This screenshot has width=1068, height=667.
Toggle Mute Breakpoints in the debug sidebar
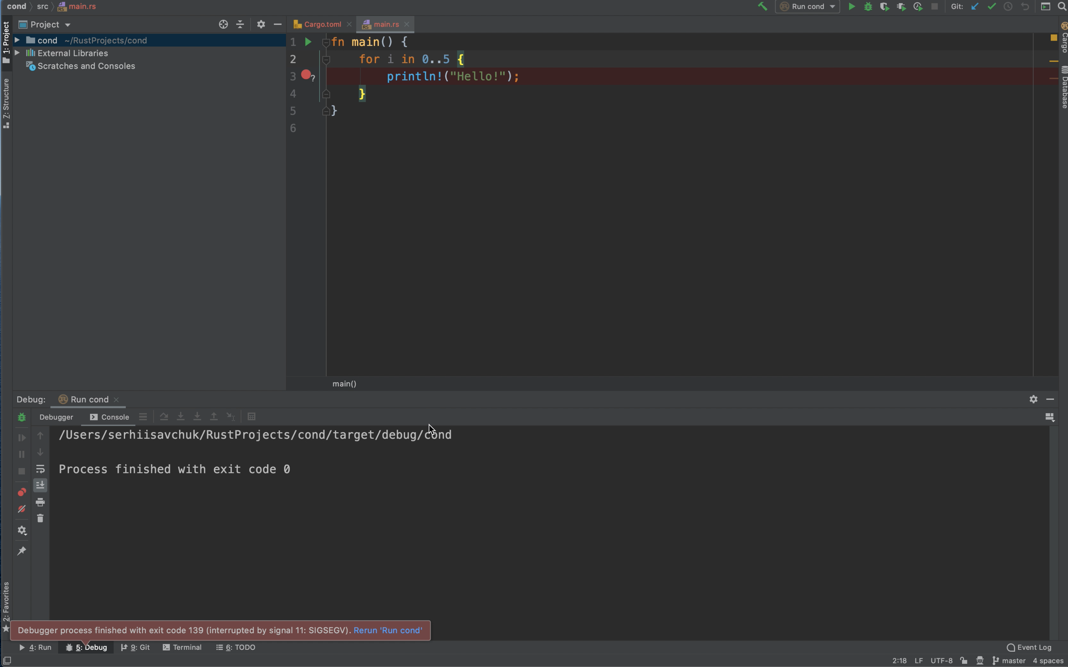coord(21,509)
